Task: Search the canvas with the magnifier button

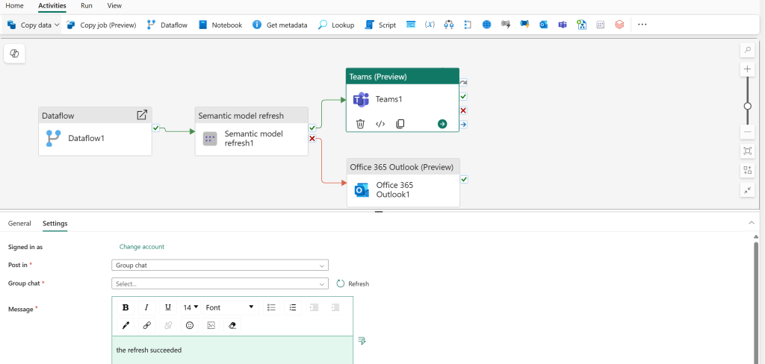Action: (747, 50)
